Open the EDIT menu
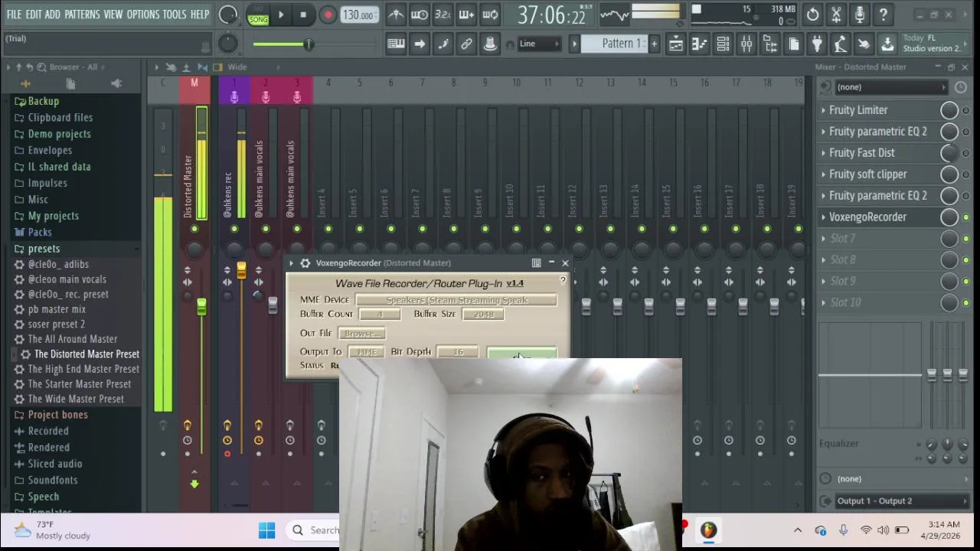This screenshot has height=551, width=980. [34, 15]
